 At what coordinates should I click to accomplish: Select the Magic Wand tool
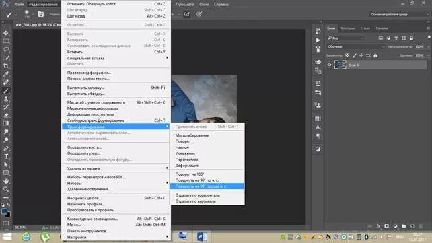coord(6,58)
